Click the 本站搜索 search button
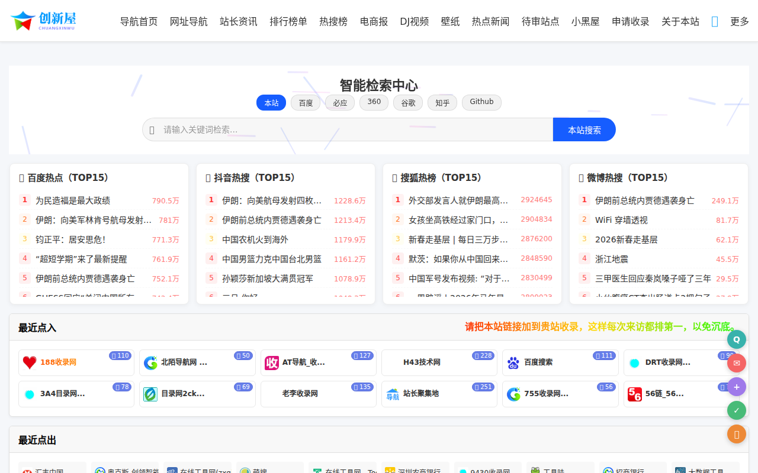 pos(584,129)
